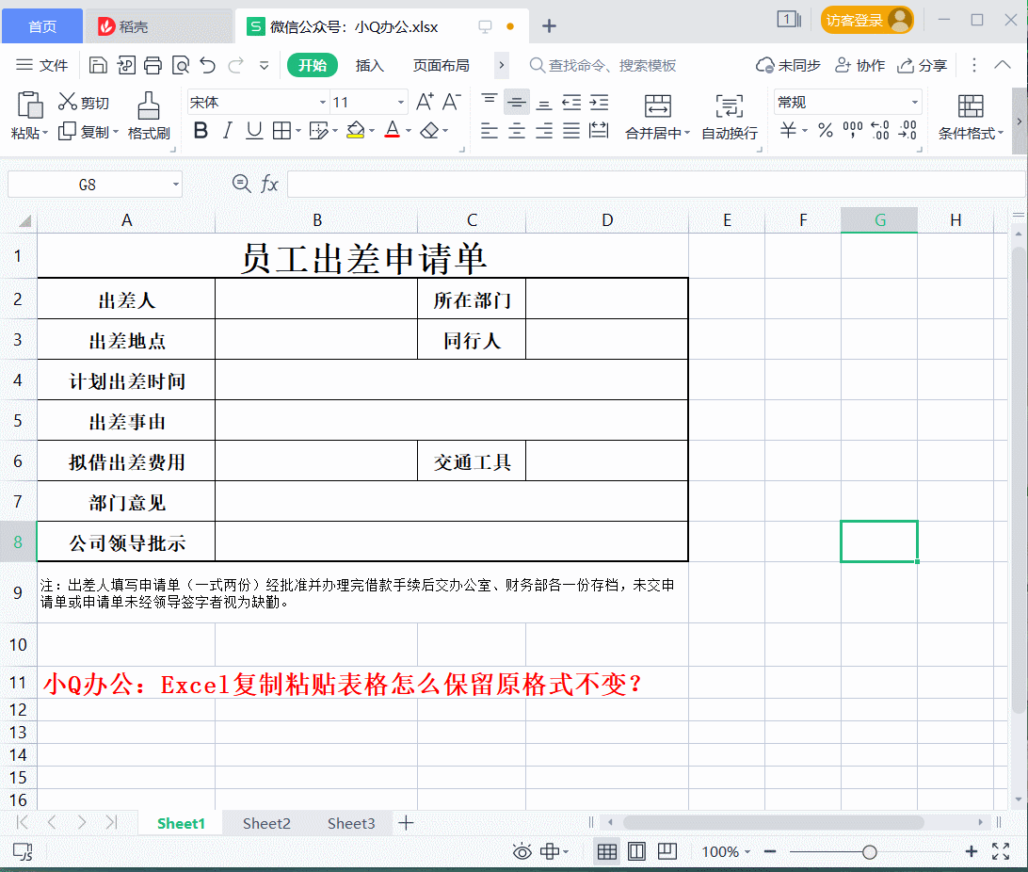Open the fill color dropdown arrow
The image size is (1028, 872).
[x=370, y=132]
